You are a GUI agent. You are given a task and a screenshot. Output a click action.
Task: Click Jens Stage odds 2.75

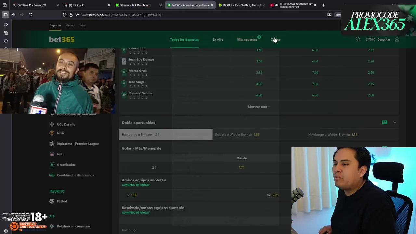[371, 84]
